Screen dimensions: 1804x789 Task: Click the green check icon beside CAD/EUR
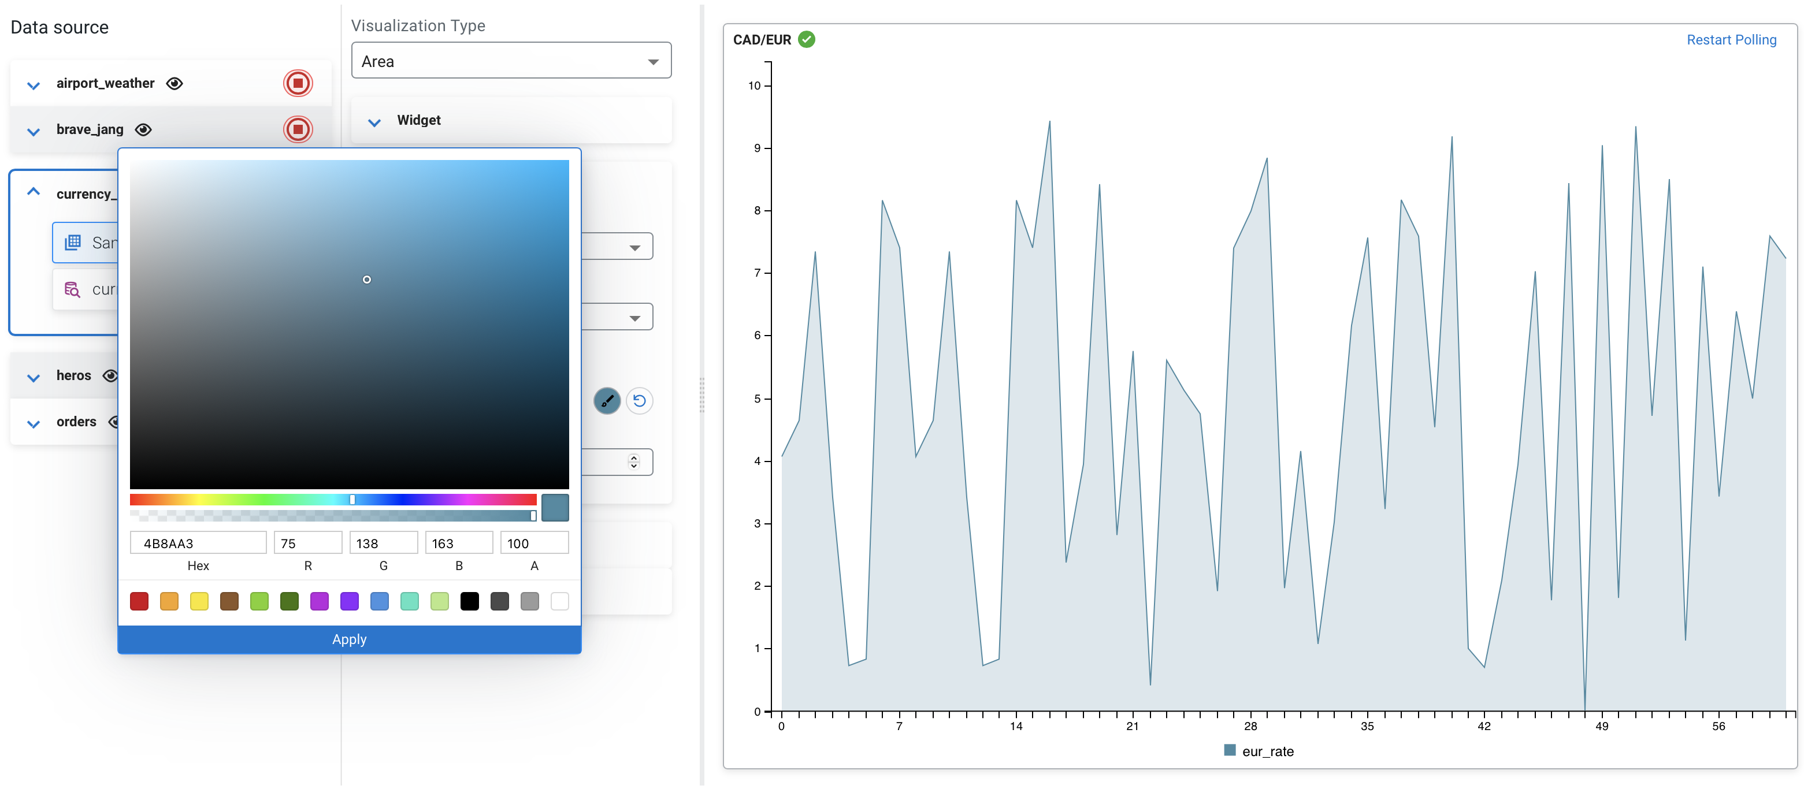click(x=806, y=39)
